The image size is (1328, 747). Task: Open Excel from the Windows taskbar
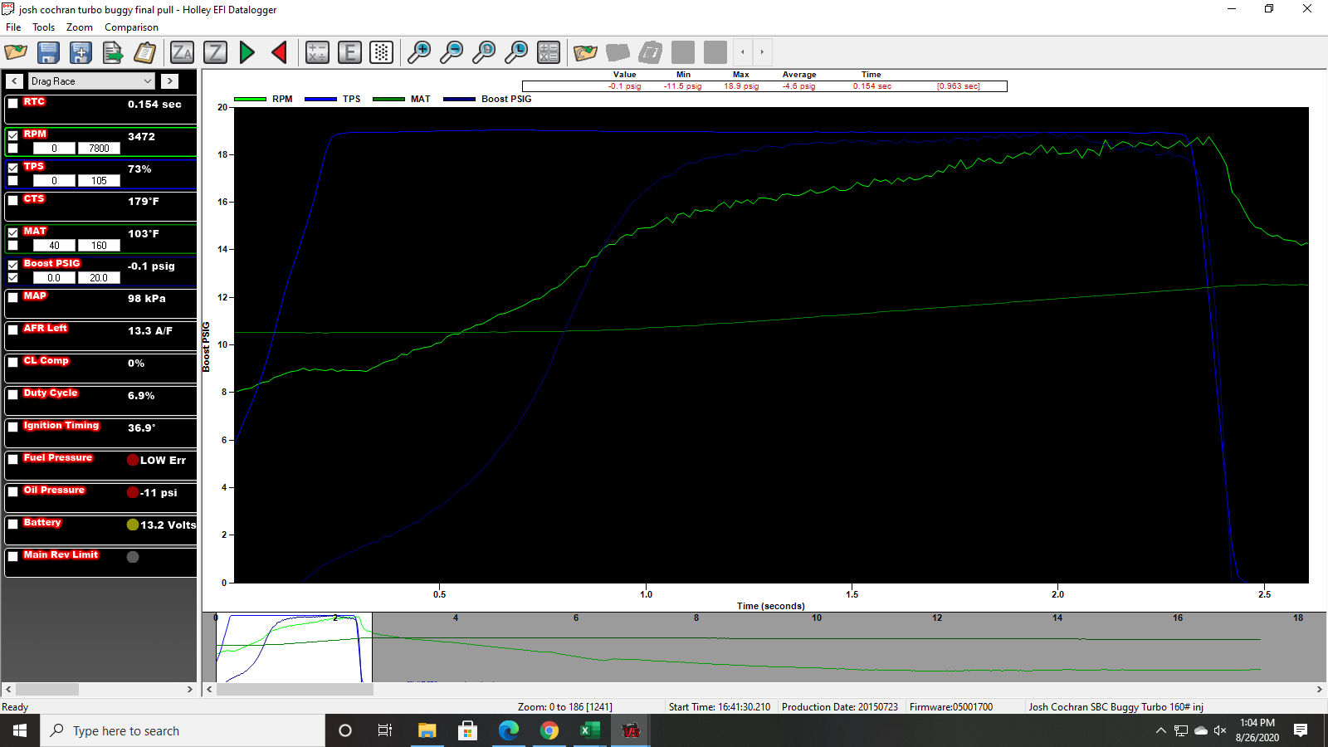click(x=589, y=730)
